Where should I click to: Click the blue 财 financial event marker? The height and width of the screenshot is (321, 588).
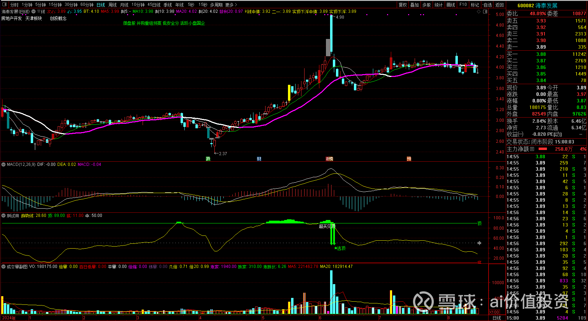pos(259,159)
